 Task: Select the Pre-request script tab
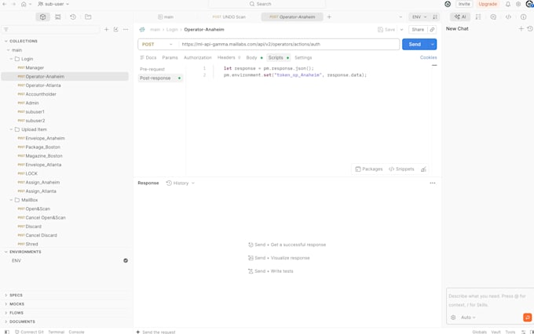point(152,69)
